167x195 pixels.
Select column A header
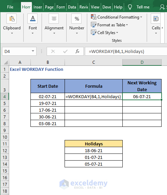pyautogui.click(x=20, y=62)
